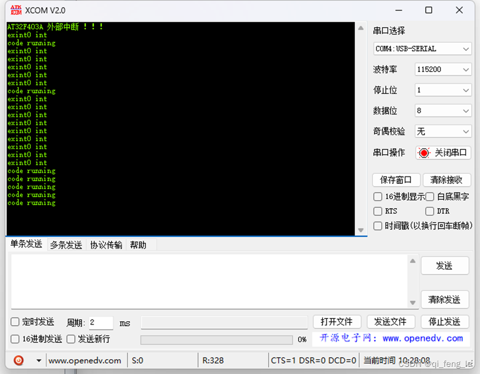Toggle the DTR checkbox
The image size is (480, 374).
point(430,211)
